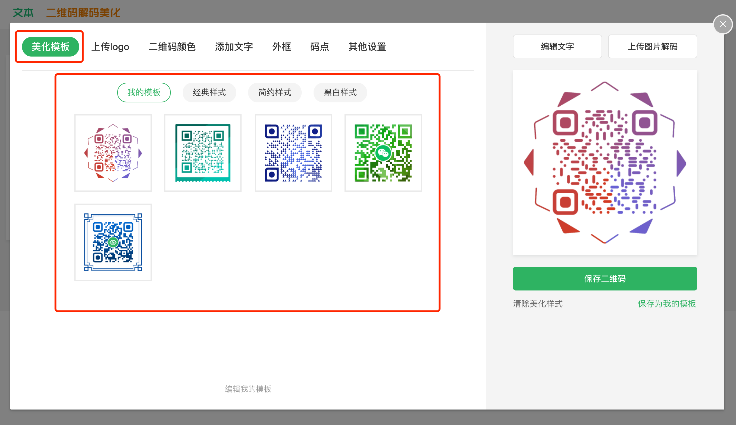The height and width of the screenshot is (425, 736).
Task: Click 清除美化样式 link
Action: pyautogui.click(x=538, y=304)
